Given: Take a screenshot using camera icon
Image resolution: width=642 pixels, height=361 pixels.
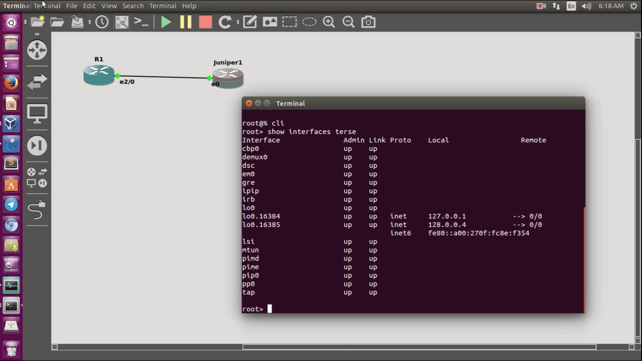Looking at the screenshot, I should (x=368, y=22).
